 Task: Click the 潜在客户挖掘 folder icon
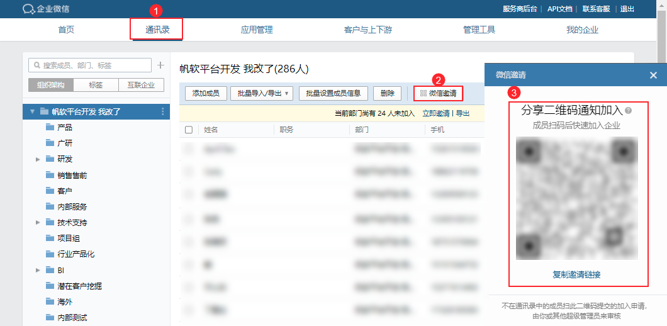[49, 286]
